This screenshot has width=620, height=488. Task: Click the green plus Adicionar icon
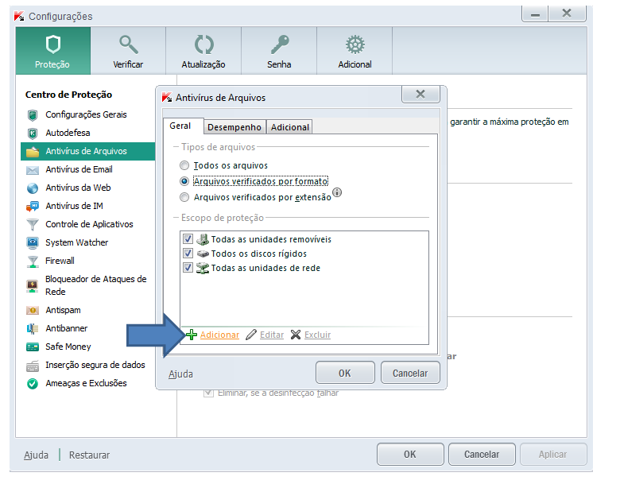click(x=192, y=335)
